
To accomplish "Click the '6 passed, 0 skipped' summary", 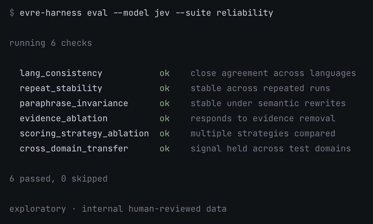I will [x=58, y=179].
